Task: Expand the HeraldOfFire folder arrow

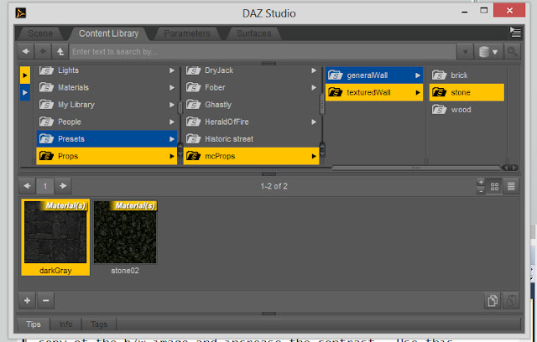Action: [314, 122]
